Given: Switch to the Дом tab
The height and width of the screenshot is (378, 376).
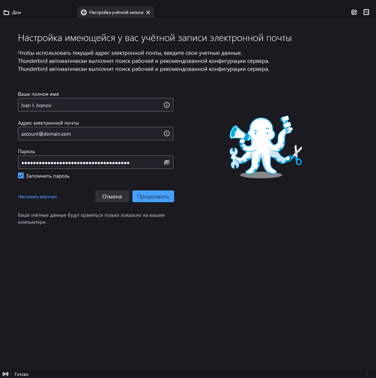Looking at the screenshot, I should tap(16, 12).
